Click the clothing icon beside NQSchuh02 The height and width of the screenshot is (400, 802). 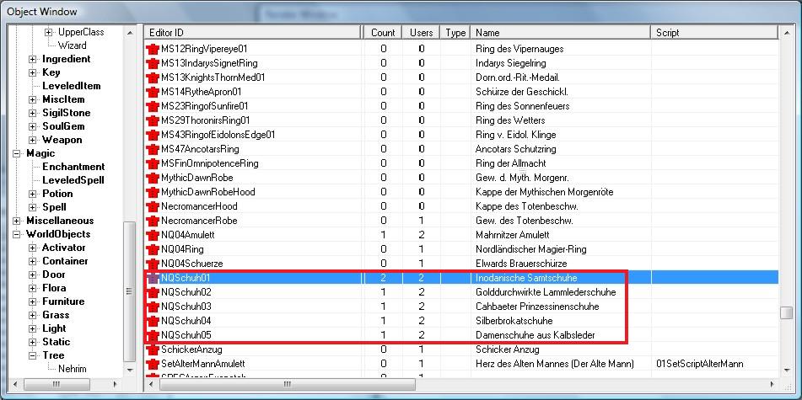(x=153, y=292)
